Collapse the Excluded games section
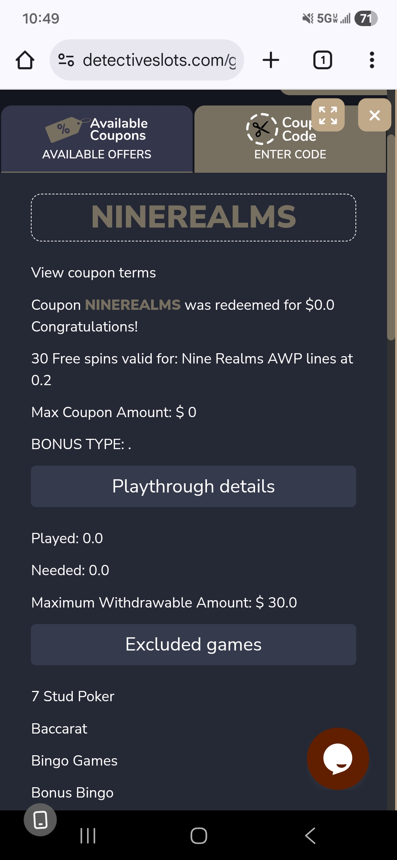This screenshot has height=860, width=397. pos(193,644)
